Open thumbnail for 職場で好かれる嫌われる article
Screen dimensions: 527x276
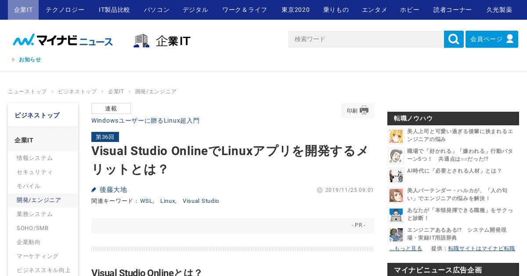click(396, 156)
